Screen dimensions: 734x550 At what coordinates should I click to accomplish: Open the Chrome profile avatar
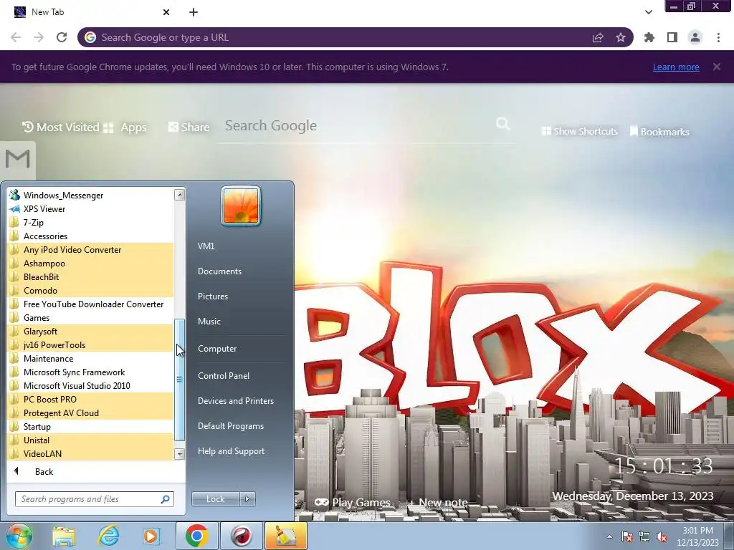[695, 37]
